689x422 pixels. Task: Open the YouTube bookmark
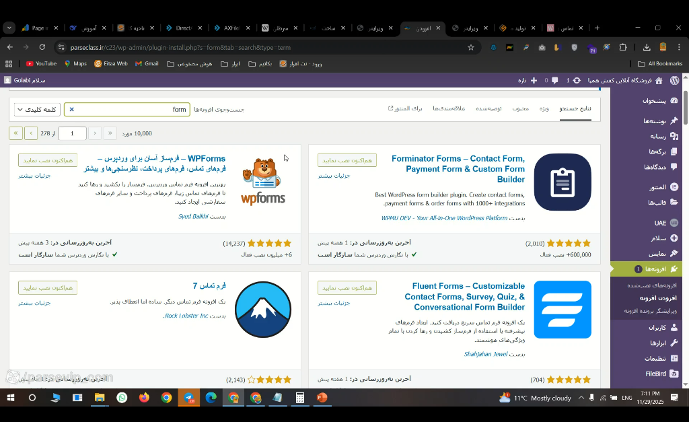pos(41,64)
